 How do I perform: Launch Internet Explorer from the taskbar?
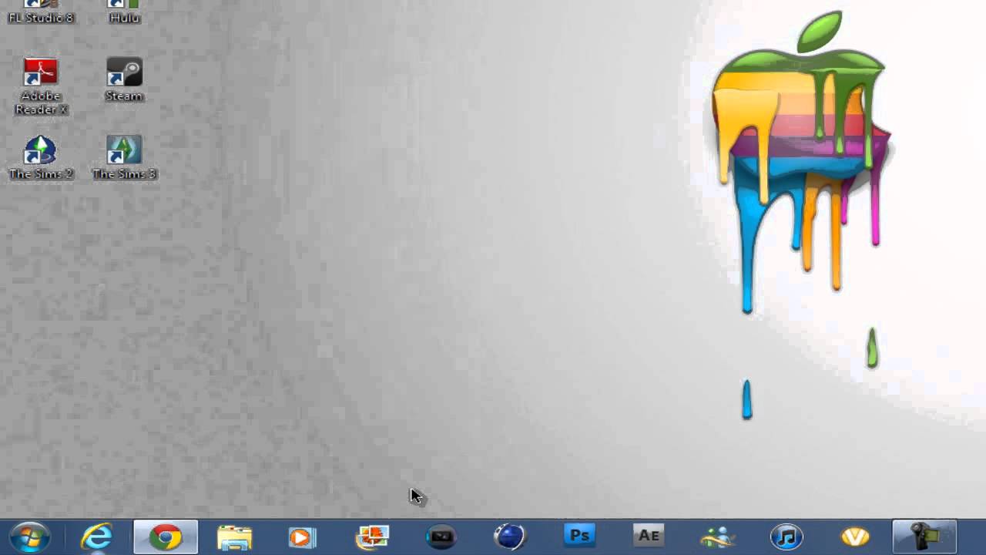click(97, 536)
